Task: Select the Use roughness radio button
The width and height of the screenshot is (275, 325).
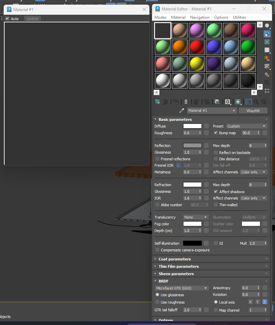Action: pos(157,302)
